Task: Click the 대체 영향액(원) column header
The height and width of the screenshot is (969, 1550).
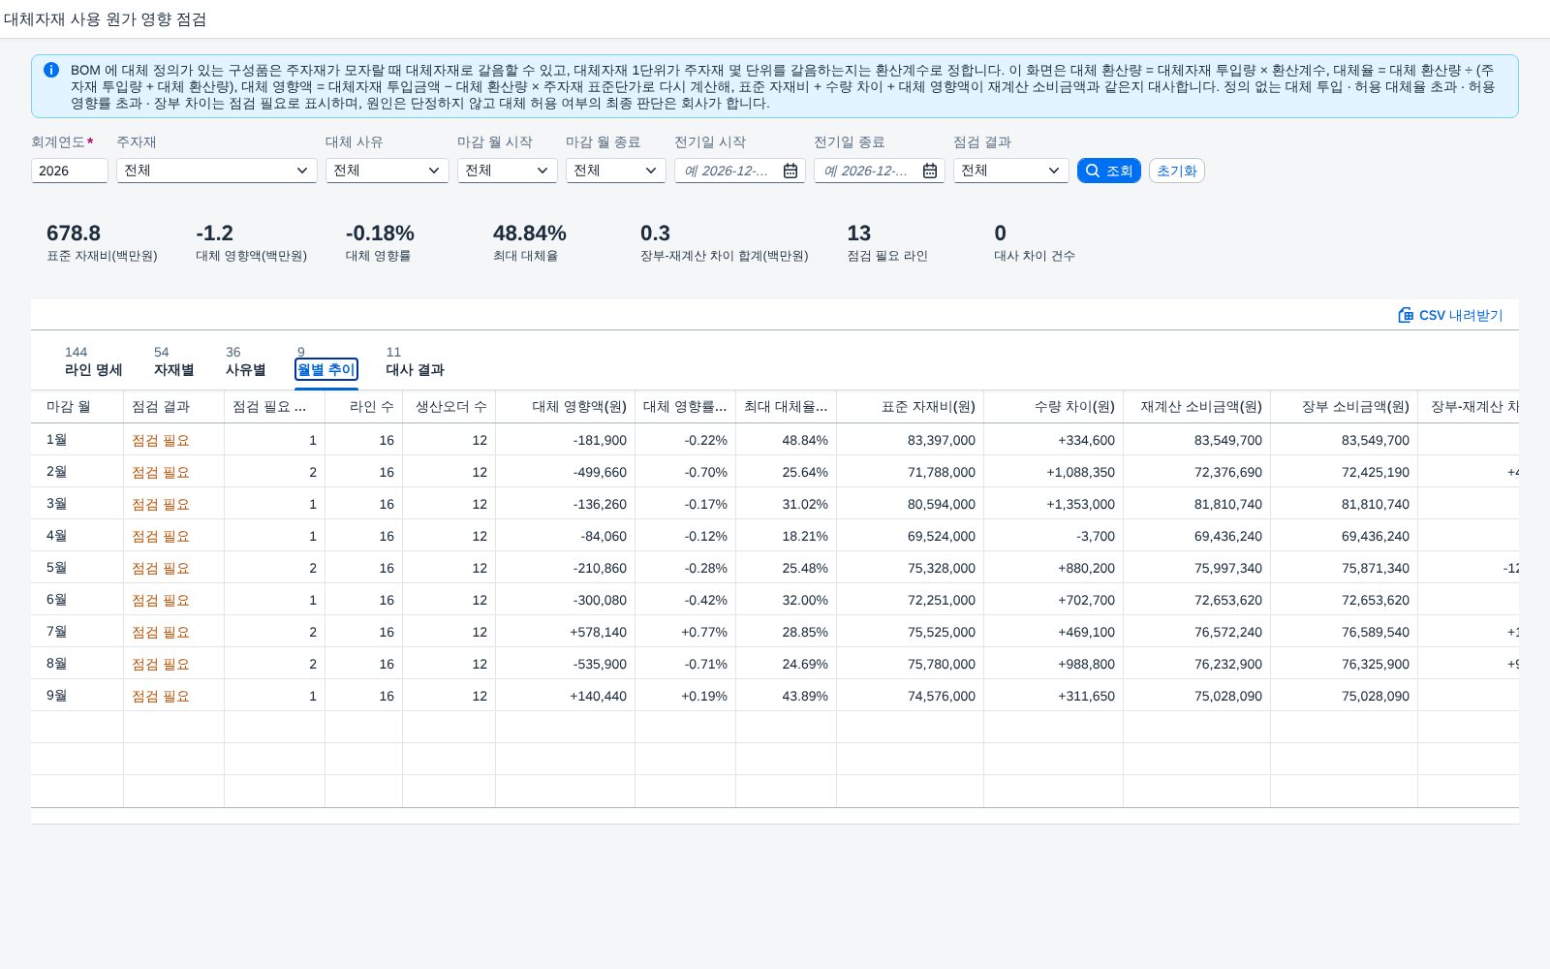Action: coord(566,407)
